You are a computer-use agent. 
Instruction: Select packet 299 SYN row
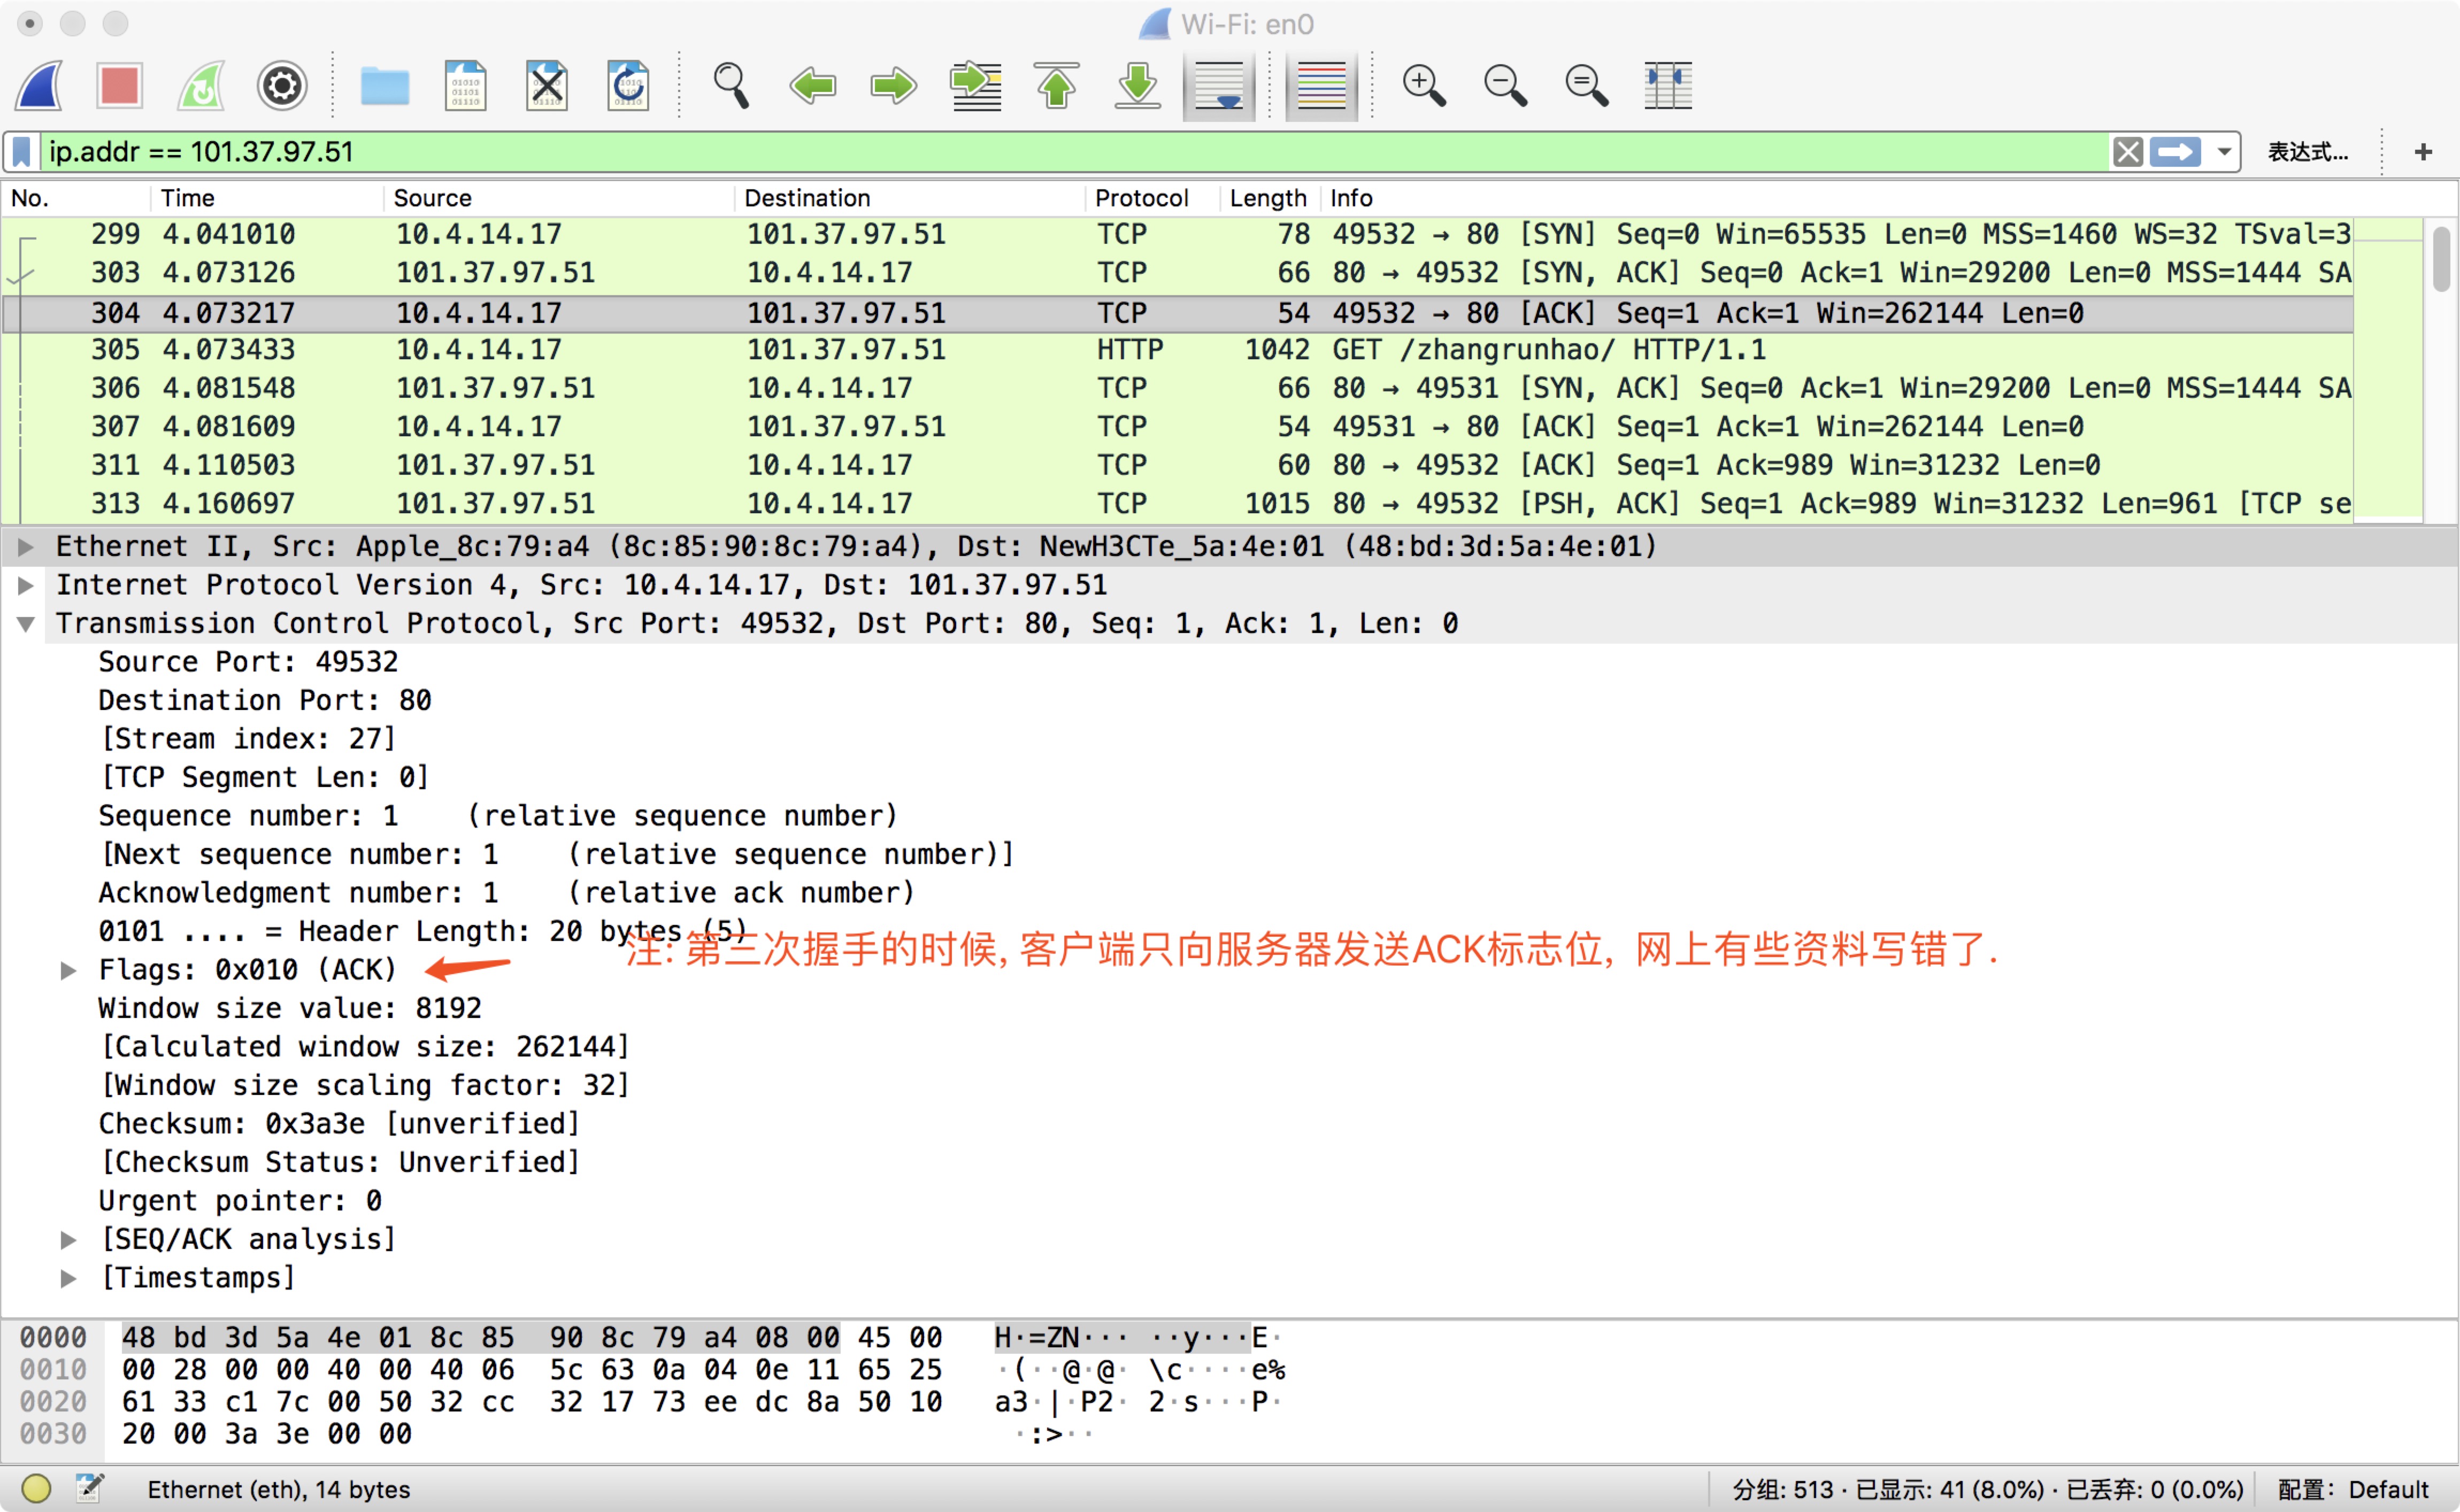[1178, 234]
